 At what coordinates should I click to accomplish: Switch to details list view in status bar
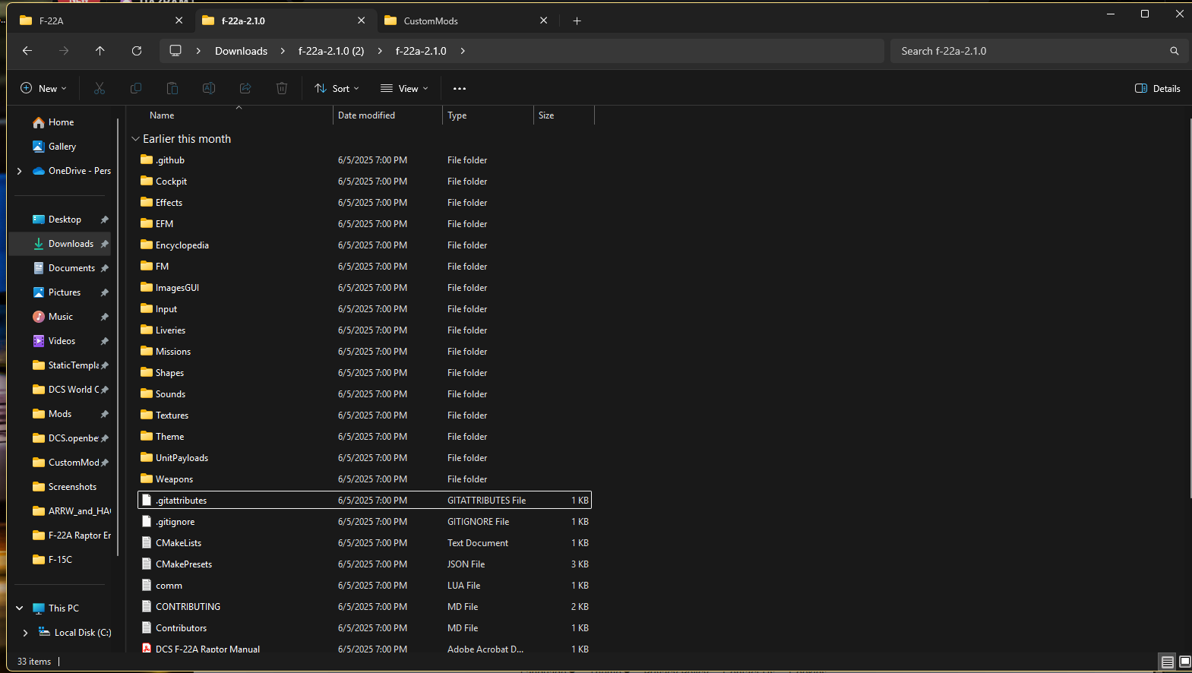coord(1168,662)
